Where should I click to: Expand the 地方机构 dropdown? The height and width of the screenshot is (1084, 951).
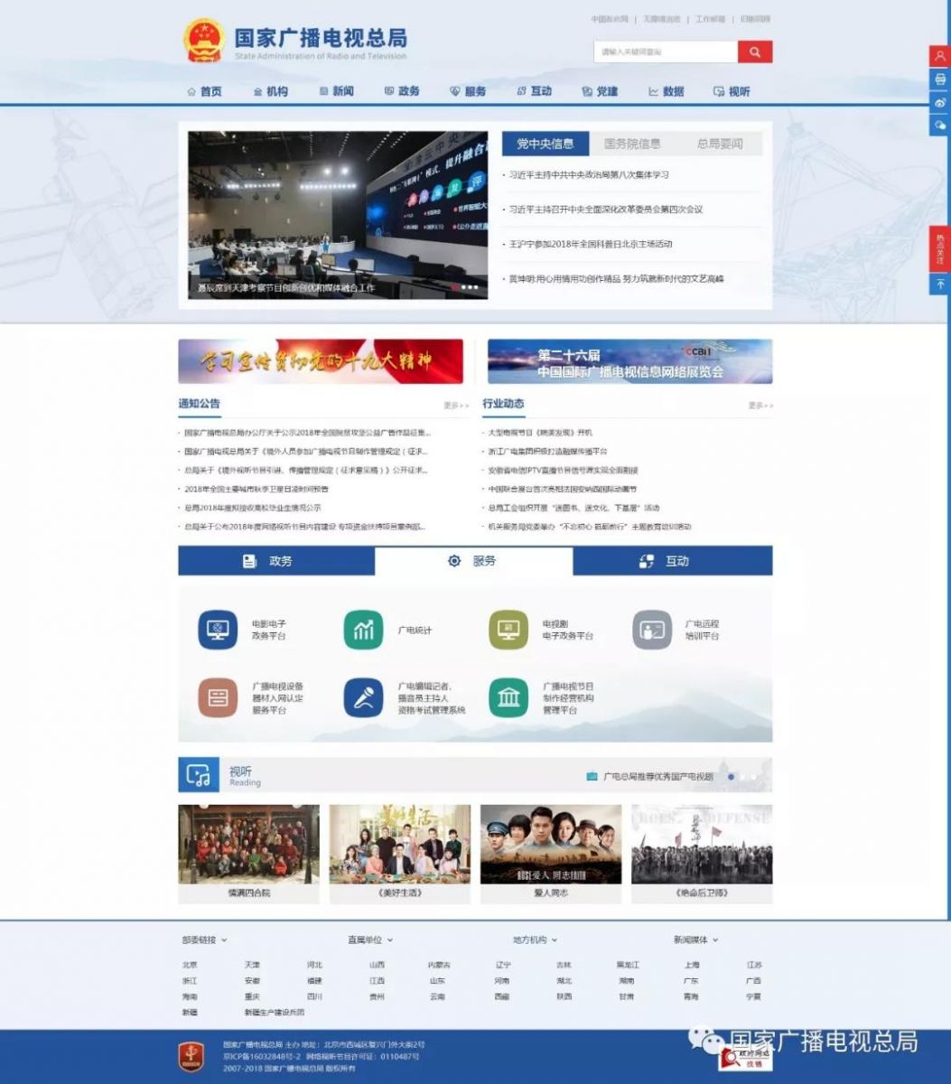tap(535, 940)
